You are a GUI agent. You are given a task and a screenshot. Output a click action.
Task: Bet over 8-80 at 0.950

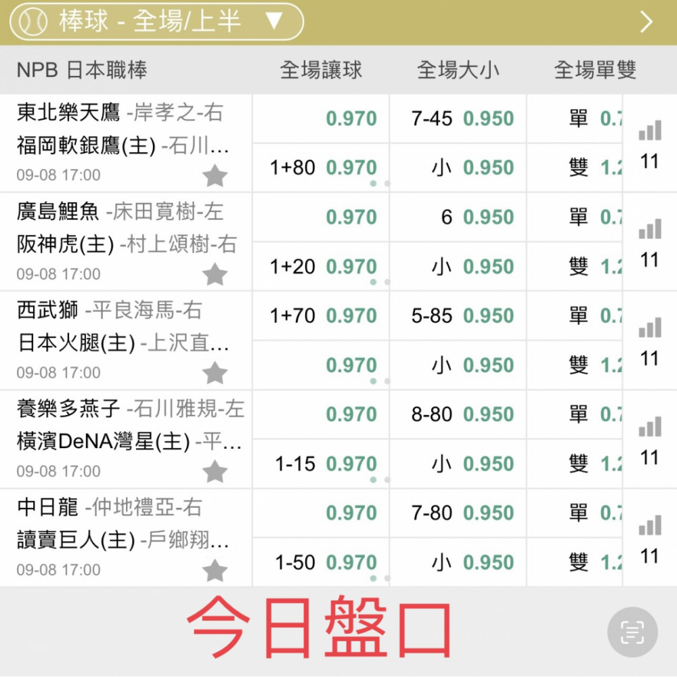pos(458,414)
